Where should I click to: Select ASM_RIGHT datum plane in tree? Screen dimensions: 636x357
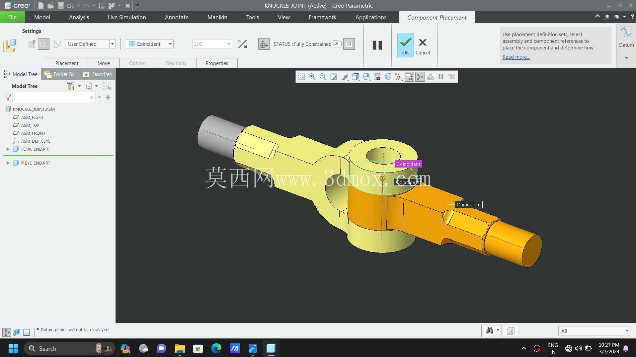[x=32, y=117]
